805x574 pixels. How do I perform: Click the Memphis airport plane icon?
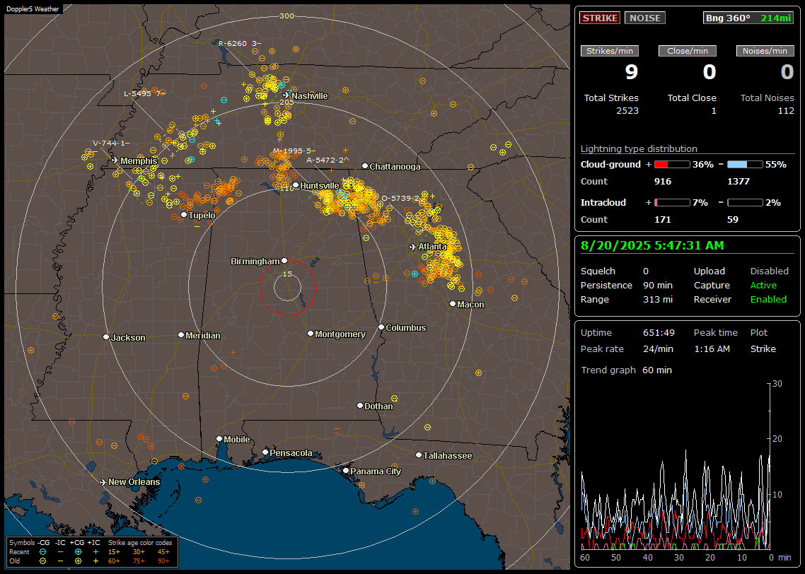click(115, 160)
